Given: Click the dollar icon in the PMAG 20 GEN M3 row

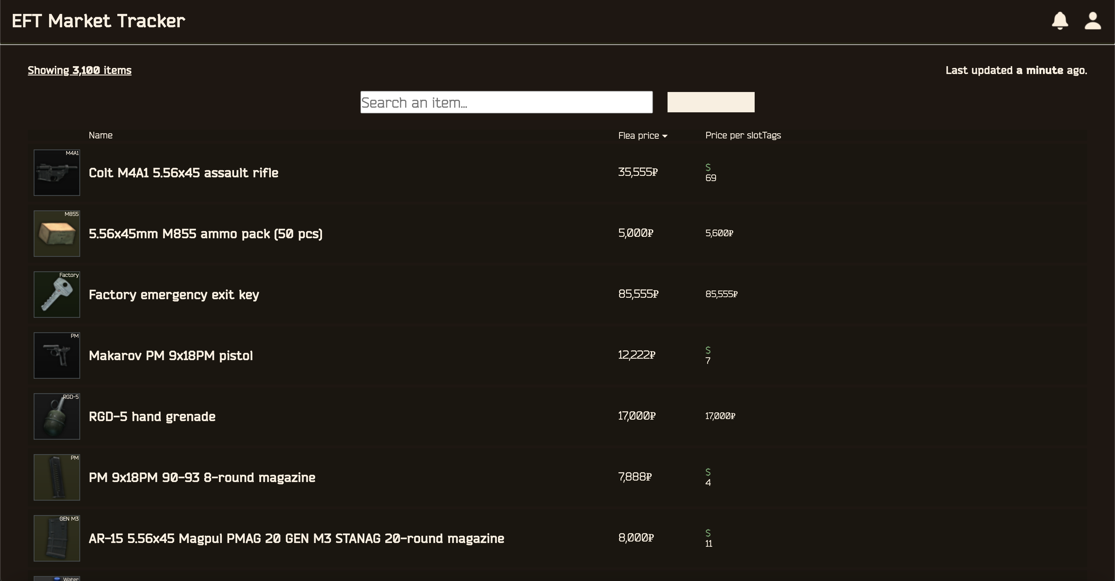Looking at the screenshot, I should click(708, 533).
